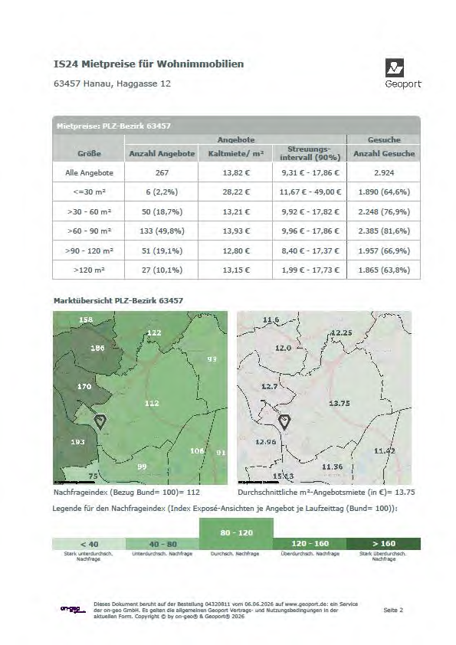
Task: Click the 193 district label on green map
Action: point(77,442)
